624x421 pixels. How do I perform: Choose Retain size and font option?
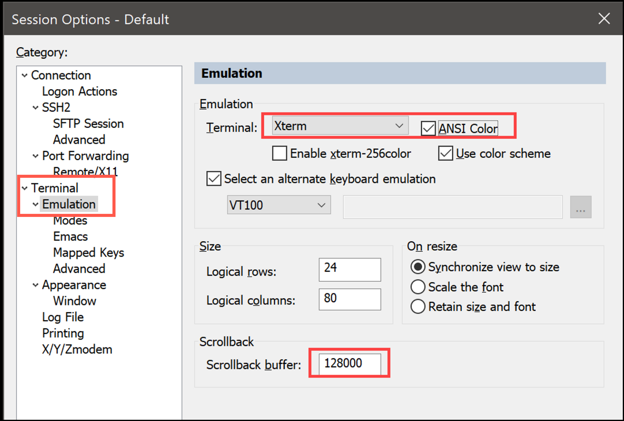(x=418, y=306)
